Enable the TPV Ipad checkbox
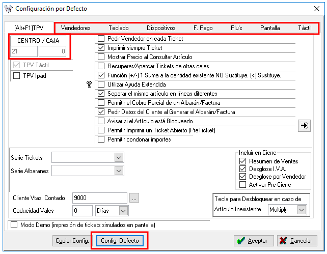The width and height of the screenshot is (327, 254). pyautogui.click(x=16, y=76)
